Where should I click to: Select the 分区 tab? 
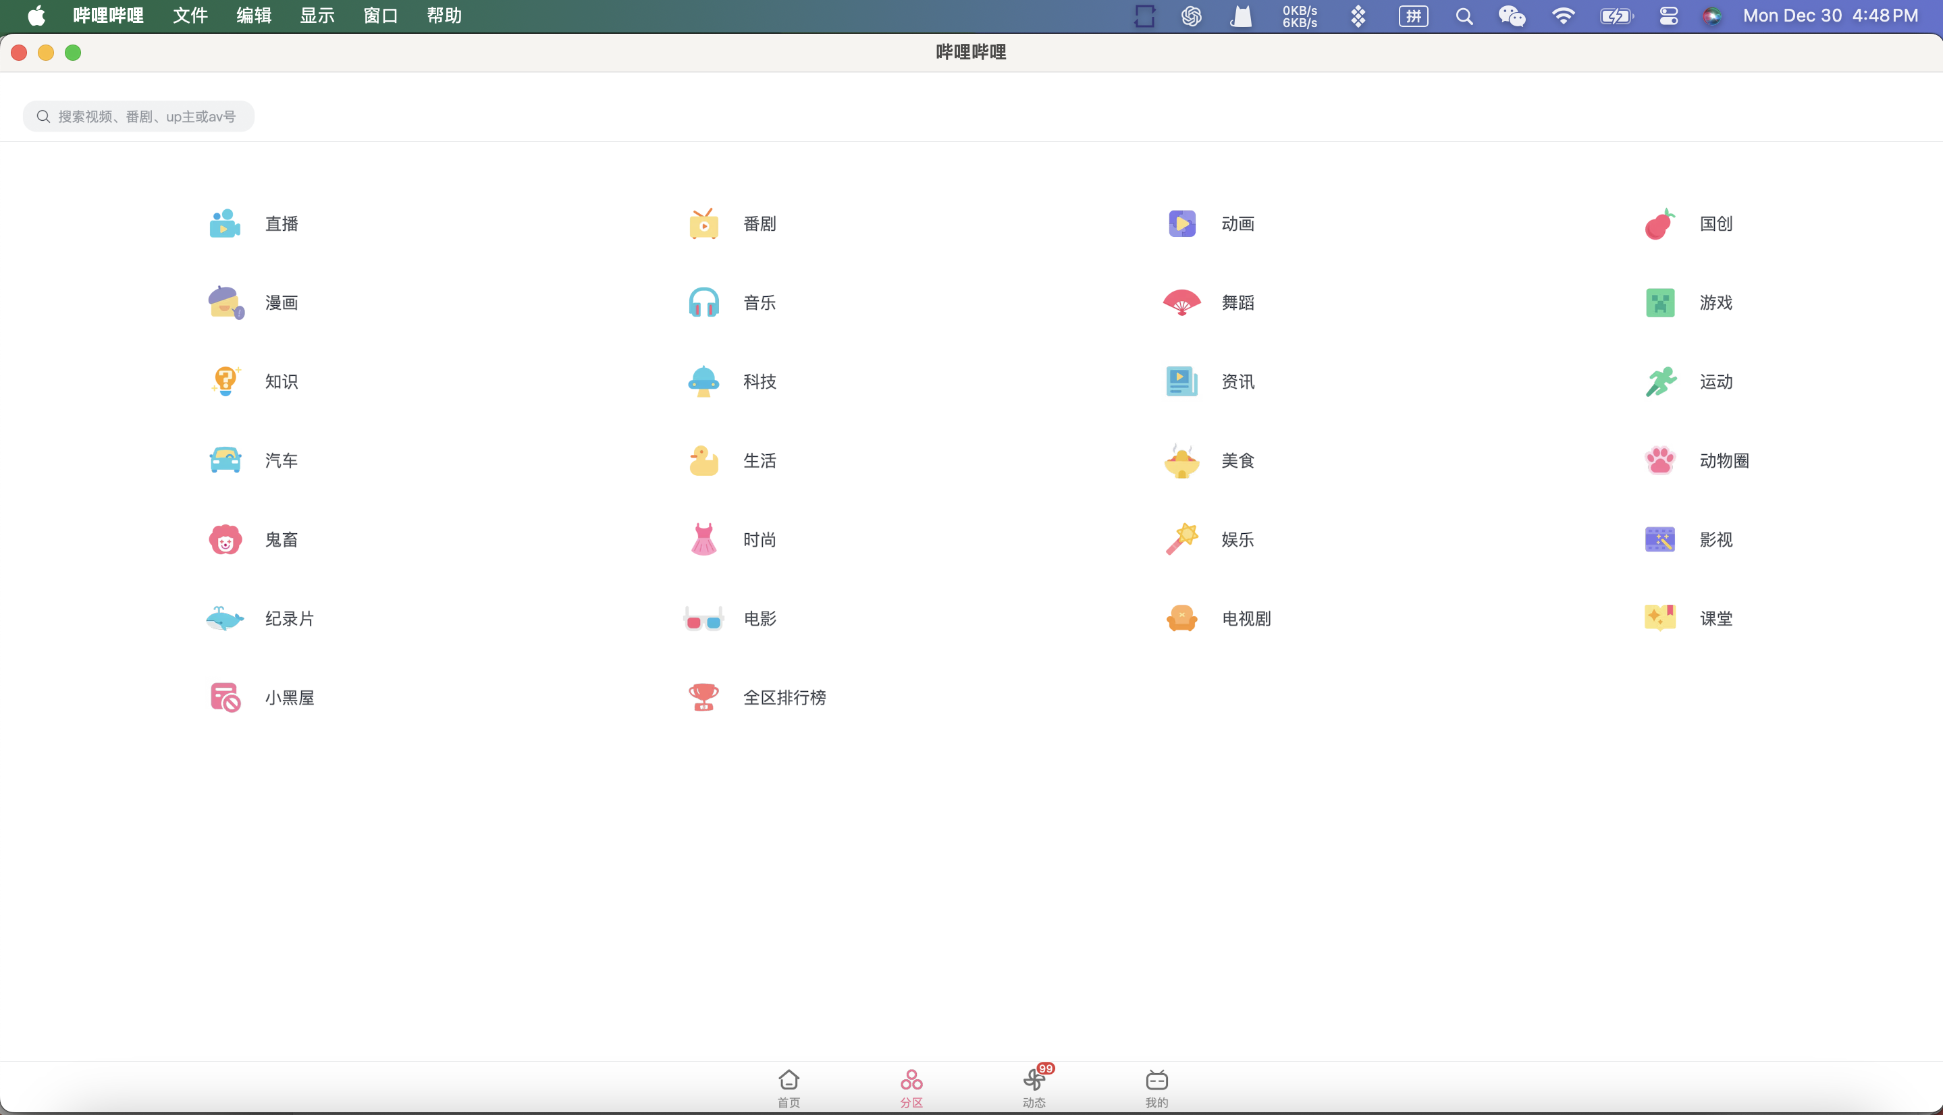(911, 1088)
